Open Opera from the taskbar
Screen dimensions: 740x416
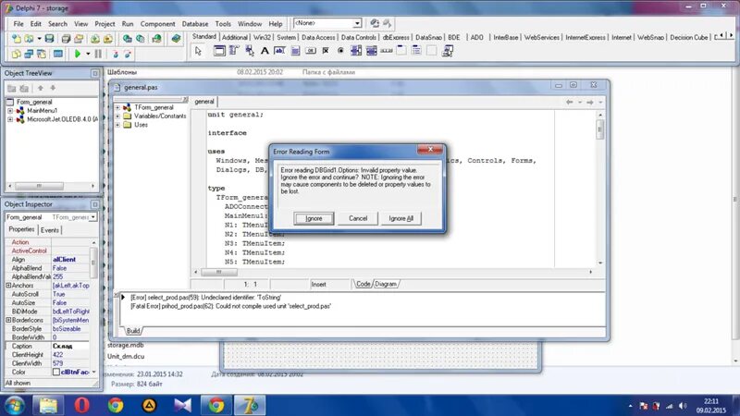tap(82, 405)
